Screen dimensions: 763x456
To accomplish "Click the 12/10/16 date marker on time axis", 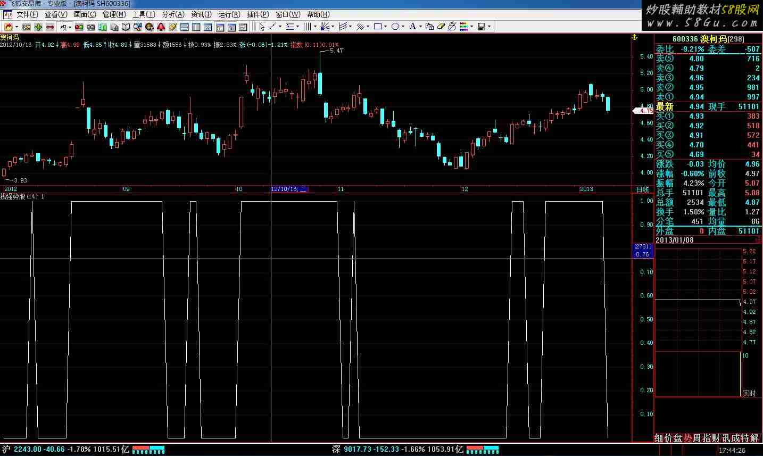I will click(289, 189).
